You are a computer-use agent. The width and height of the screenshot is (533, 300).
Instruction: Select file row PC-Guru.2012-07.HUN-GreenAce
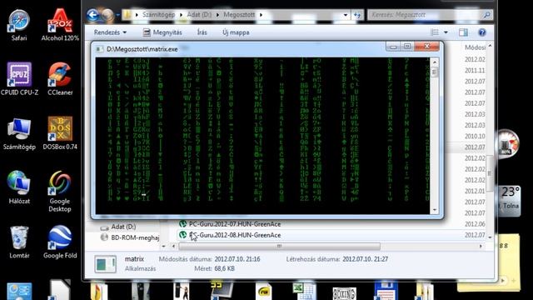[x=235, y=224]
